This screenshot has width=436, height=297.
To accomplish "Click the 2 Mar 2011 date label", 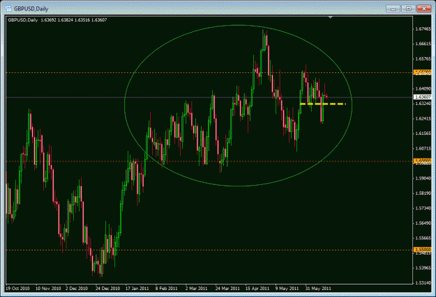I will [196, 289].
